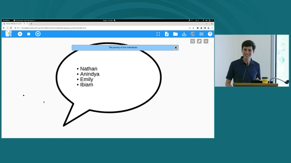
Task: Toggle fullscreen mode in Music Blocks toolbar
Action: [x=158, y=34]
